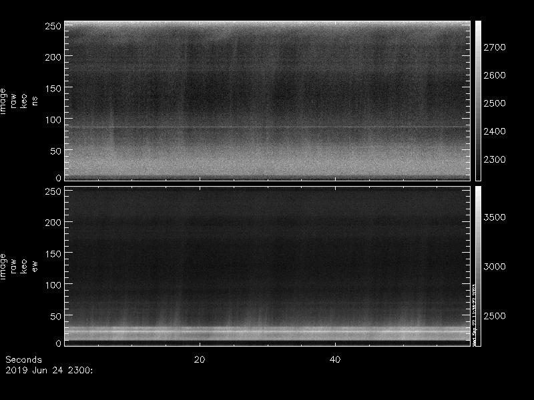Click the 'image raw keo ew' axis title
The image size is (534, 400).
pyautogui.click(x=19, y=267)
